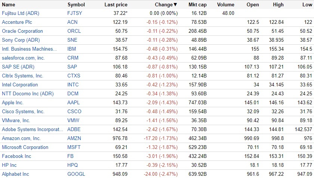Viewport: 314px width, 178px height.
Task: Click the Name column header
Action: coord(9,5)
